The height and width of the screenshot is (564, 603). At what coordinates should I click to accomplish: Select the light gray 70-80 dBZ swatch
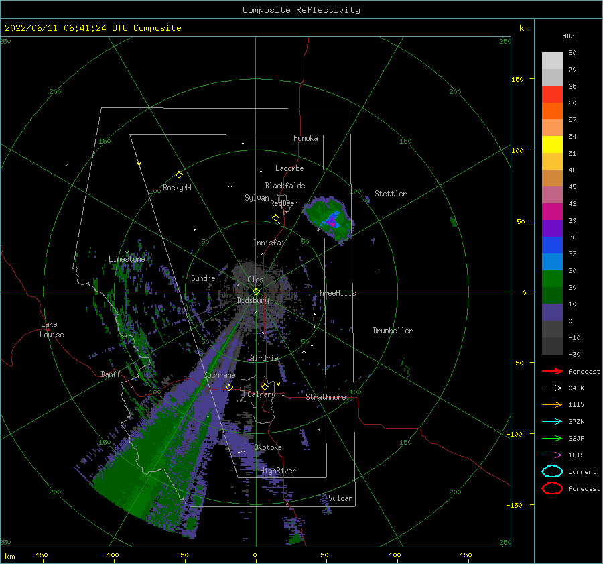coord(552,61)
